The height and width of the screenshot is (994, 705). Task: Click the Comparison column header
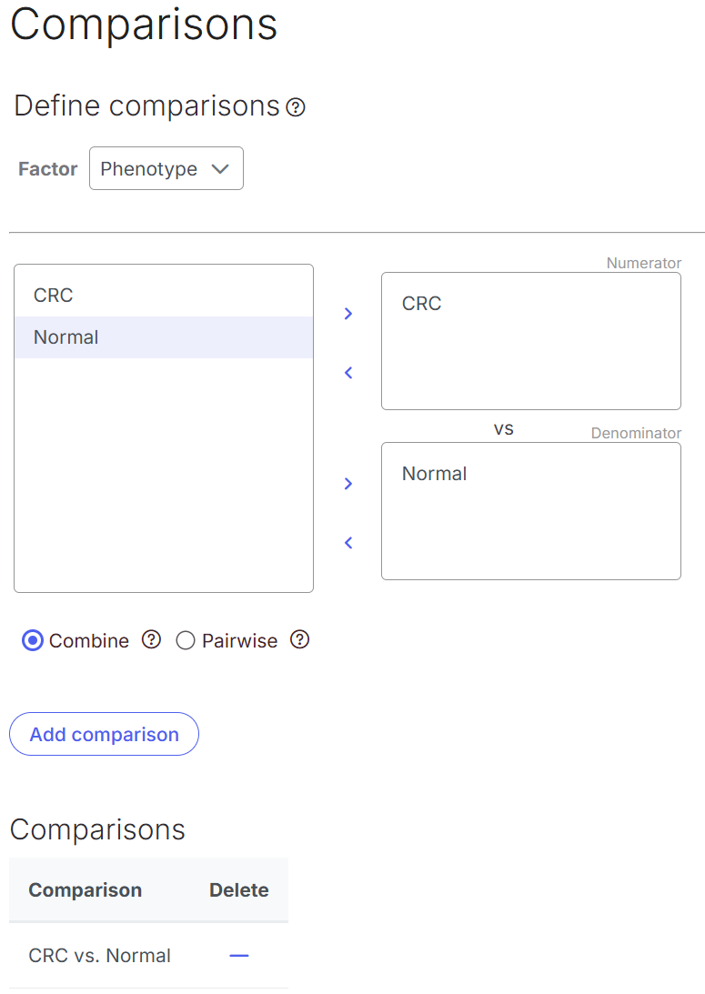tap(85, 890)
